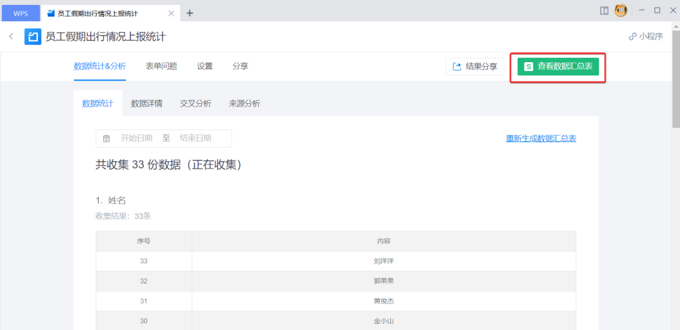Switch to 数据详情 sub-tab
680x330 pixels.
147,104
